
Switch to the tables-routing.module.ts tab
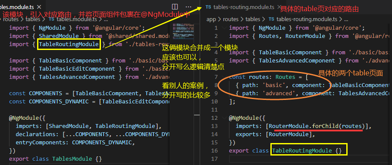243,7
